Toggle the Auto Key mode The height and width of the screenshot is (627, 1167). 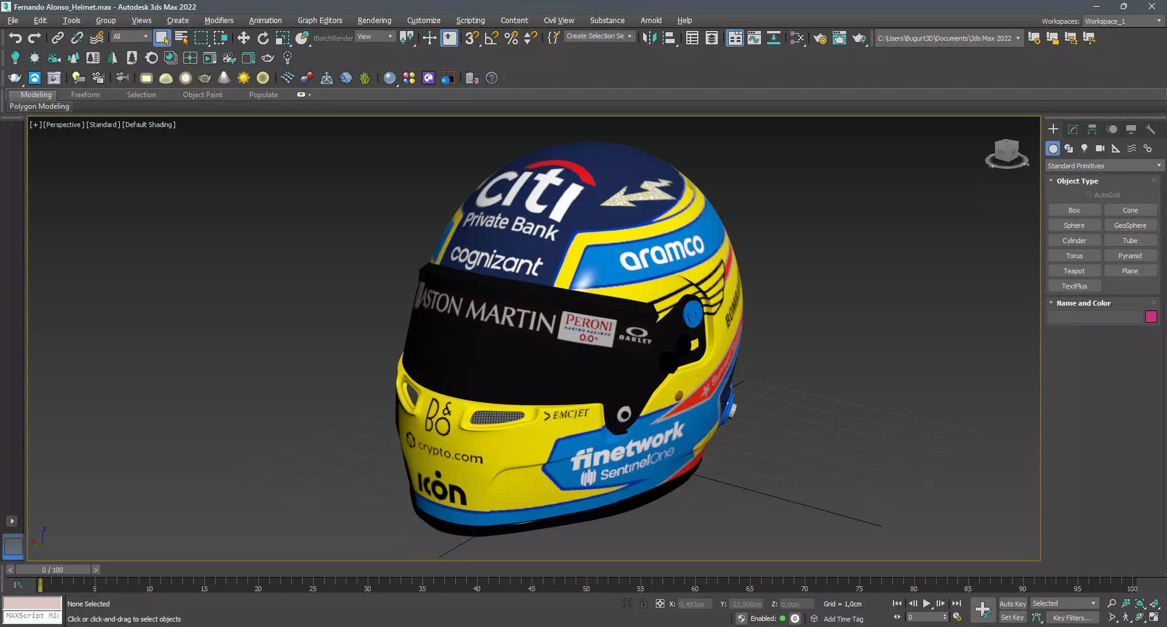pos(1012,604)
